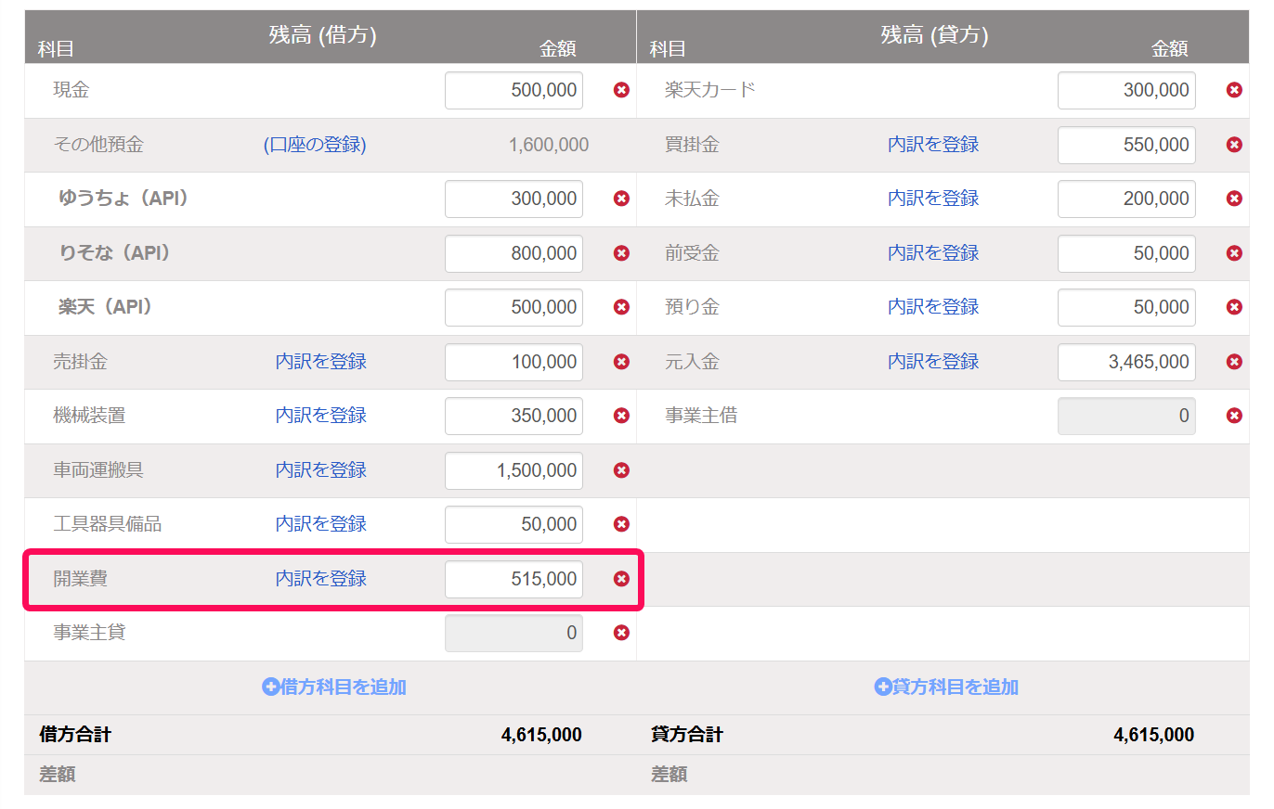The height and width of the screenshot is (809, 1274).
Task: Remove the 楽天カード credit row
Action: coord(1234,90)
